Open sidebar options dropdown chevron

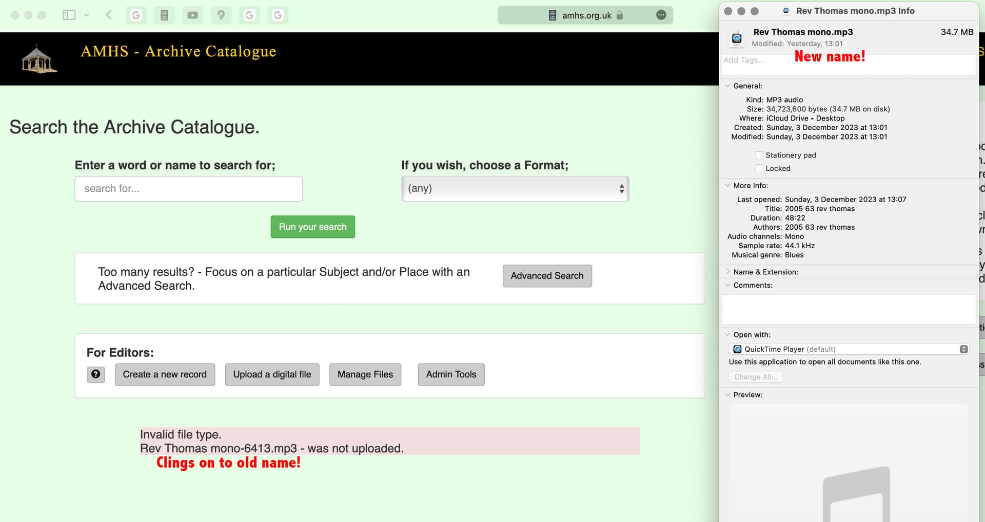click(86, 15)
